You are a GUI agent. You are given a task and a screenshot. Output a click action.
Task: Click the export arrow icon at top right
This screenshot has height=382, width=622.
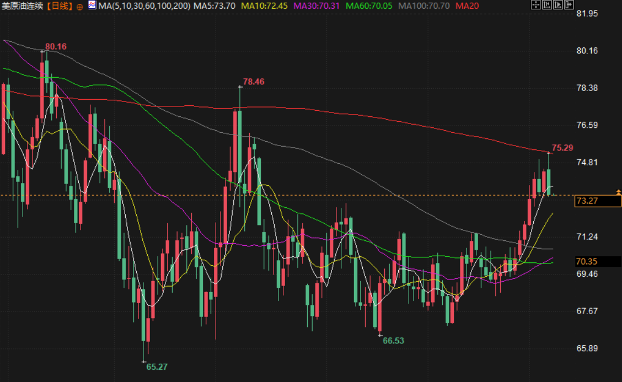tap(569, 5)
